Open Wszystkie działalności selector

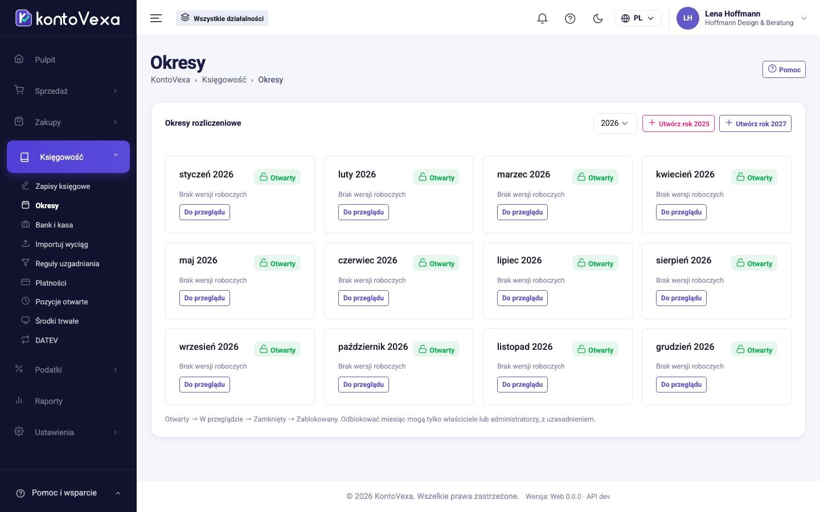(222, 18)
